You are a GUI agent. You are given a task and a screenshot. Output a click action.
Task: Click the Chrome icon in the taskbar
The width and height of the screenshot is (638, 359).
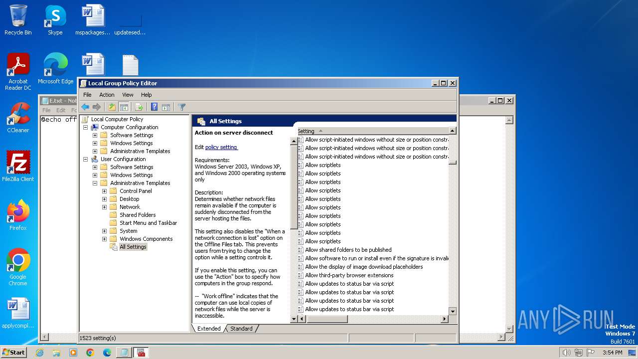(90, 353)
